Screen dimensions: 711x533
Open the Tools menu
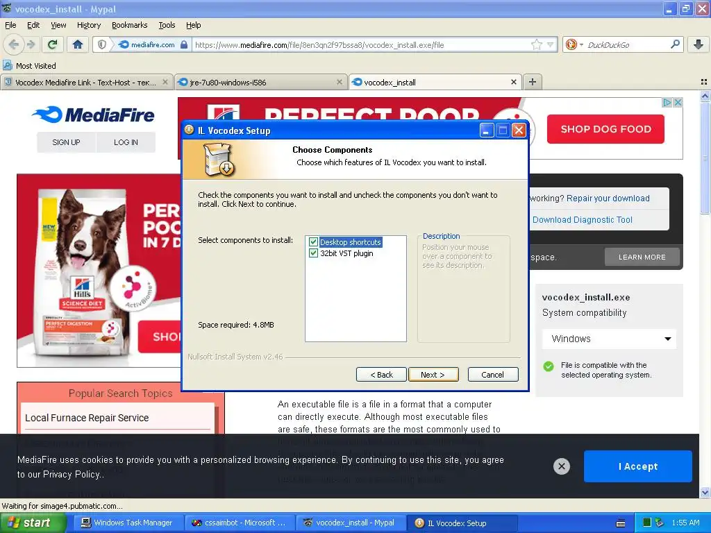(x=167, y=25)
